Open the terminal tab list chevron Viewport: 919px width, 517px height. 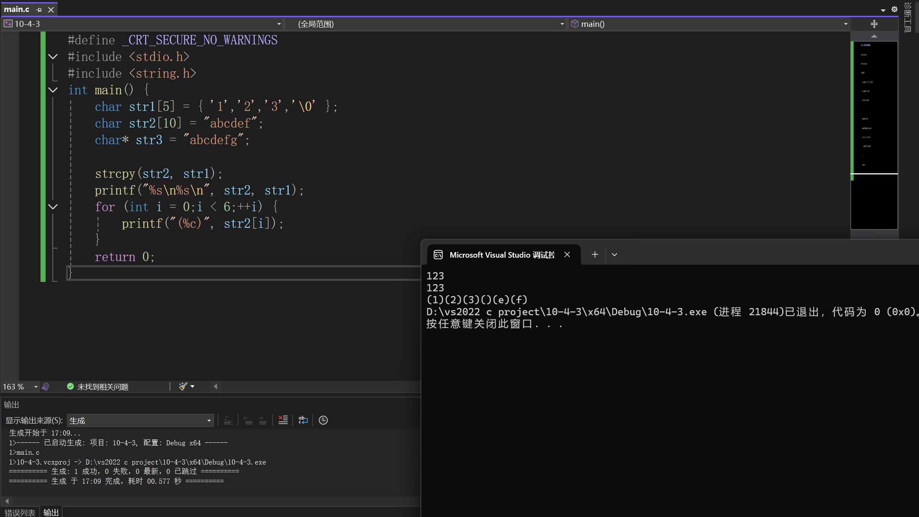point(615,255)
